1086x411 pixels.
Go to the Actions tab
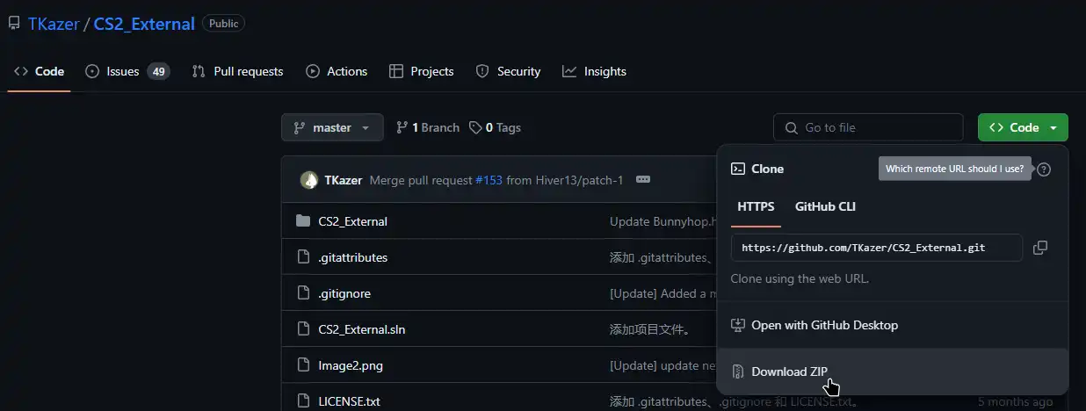[x=337, y=71]
